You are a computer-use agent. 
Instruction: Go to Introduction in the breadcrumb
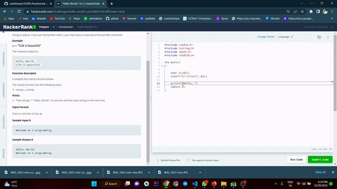coord(66,27)
